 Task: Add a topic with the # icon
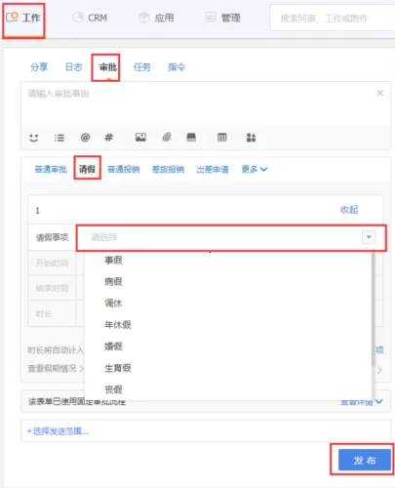(x=109, y=138)
